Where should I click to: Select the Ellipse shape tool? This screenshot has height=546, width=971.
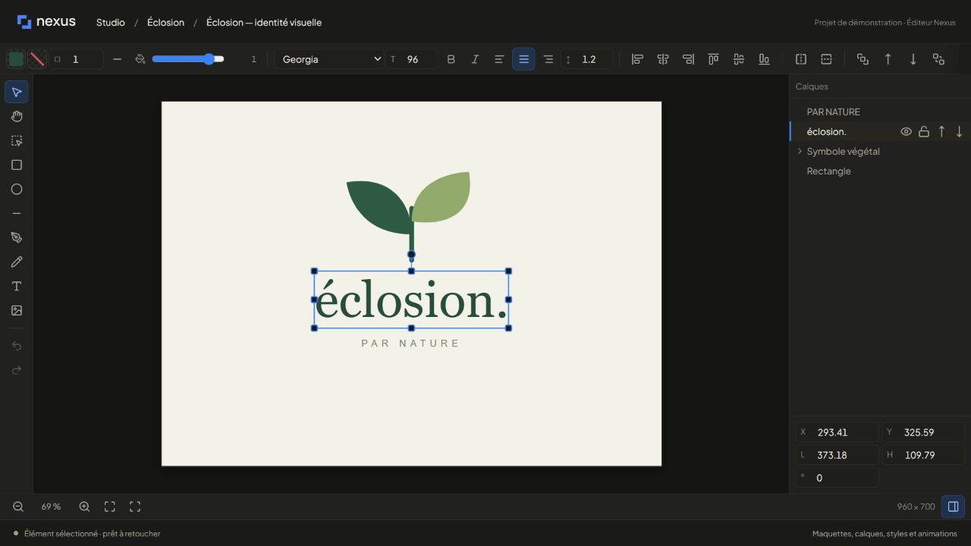(17, 189)
